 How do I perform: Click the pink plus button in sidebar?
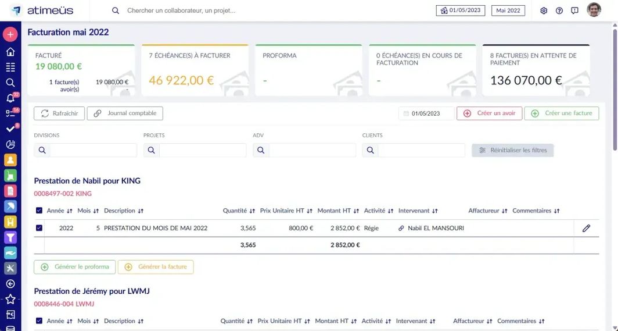point(10,34)
